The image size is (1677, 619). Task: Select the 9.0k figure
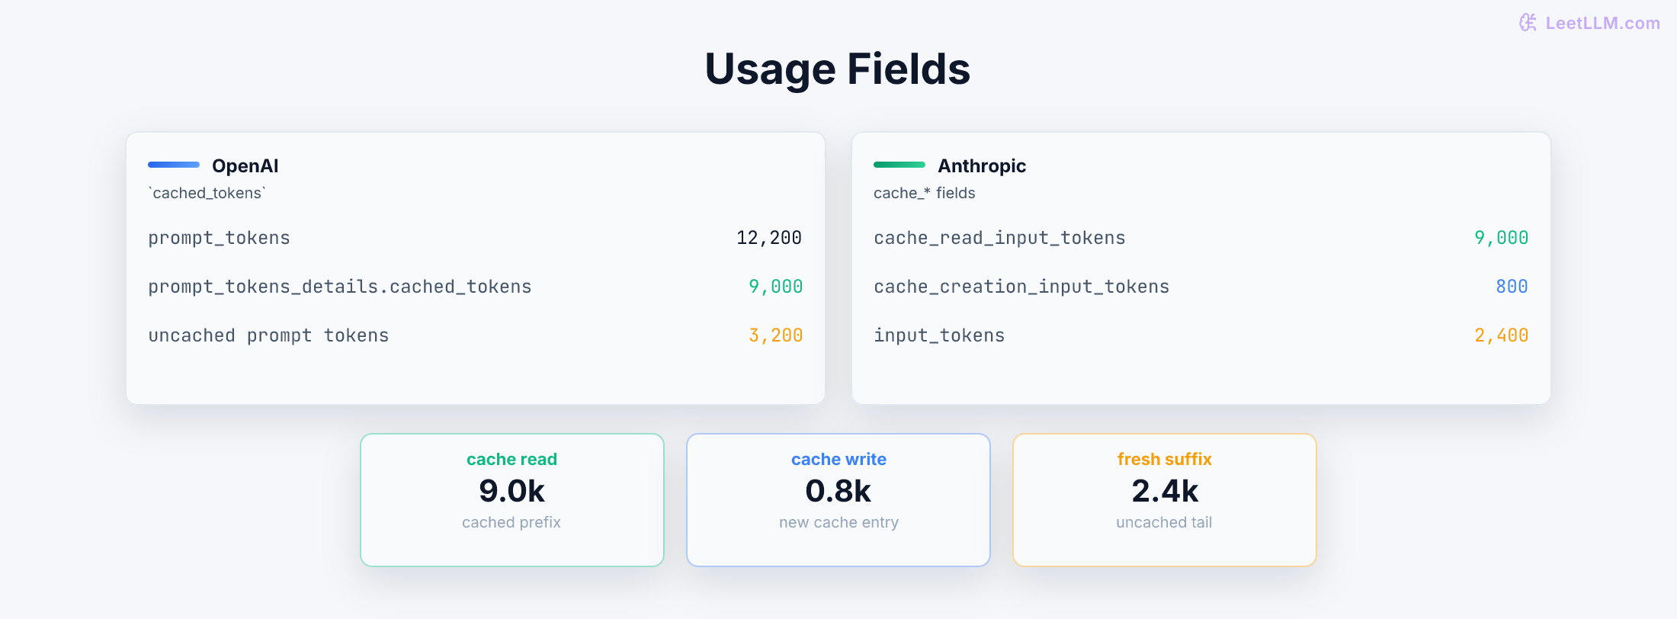(x=511, y=491)
